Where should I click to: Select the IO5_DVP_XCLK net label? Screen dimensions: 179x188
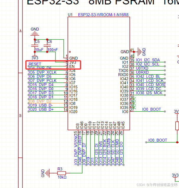tap(42, 72)
